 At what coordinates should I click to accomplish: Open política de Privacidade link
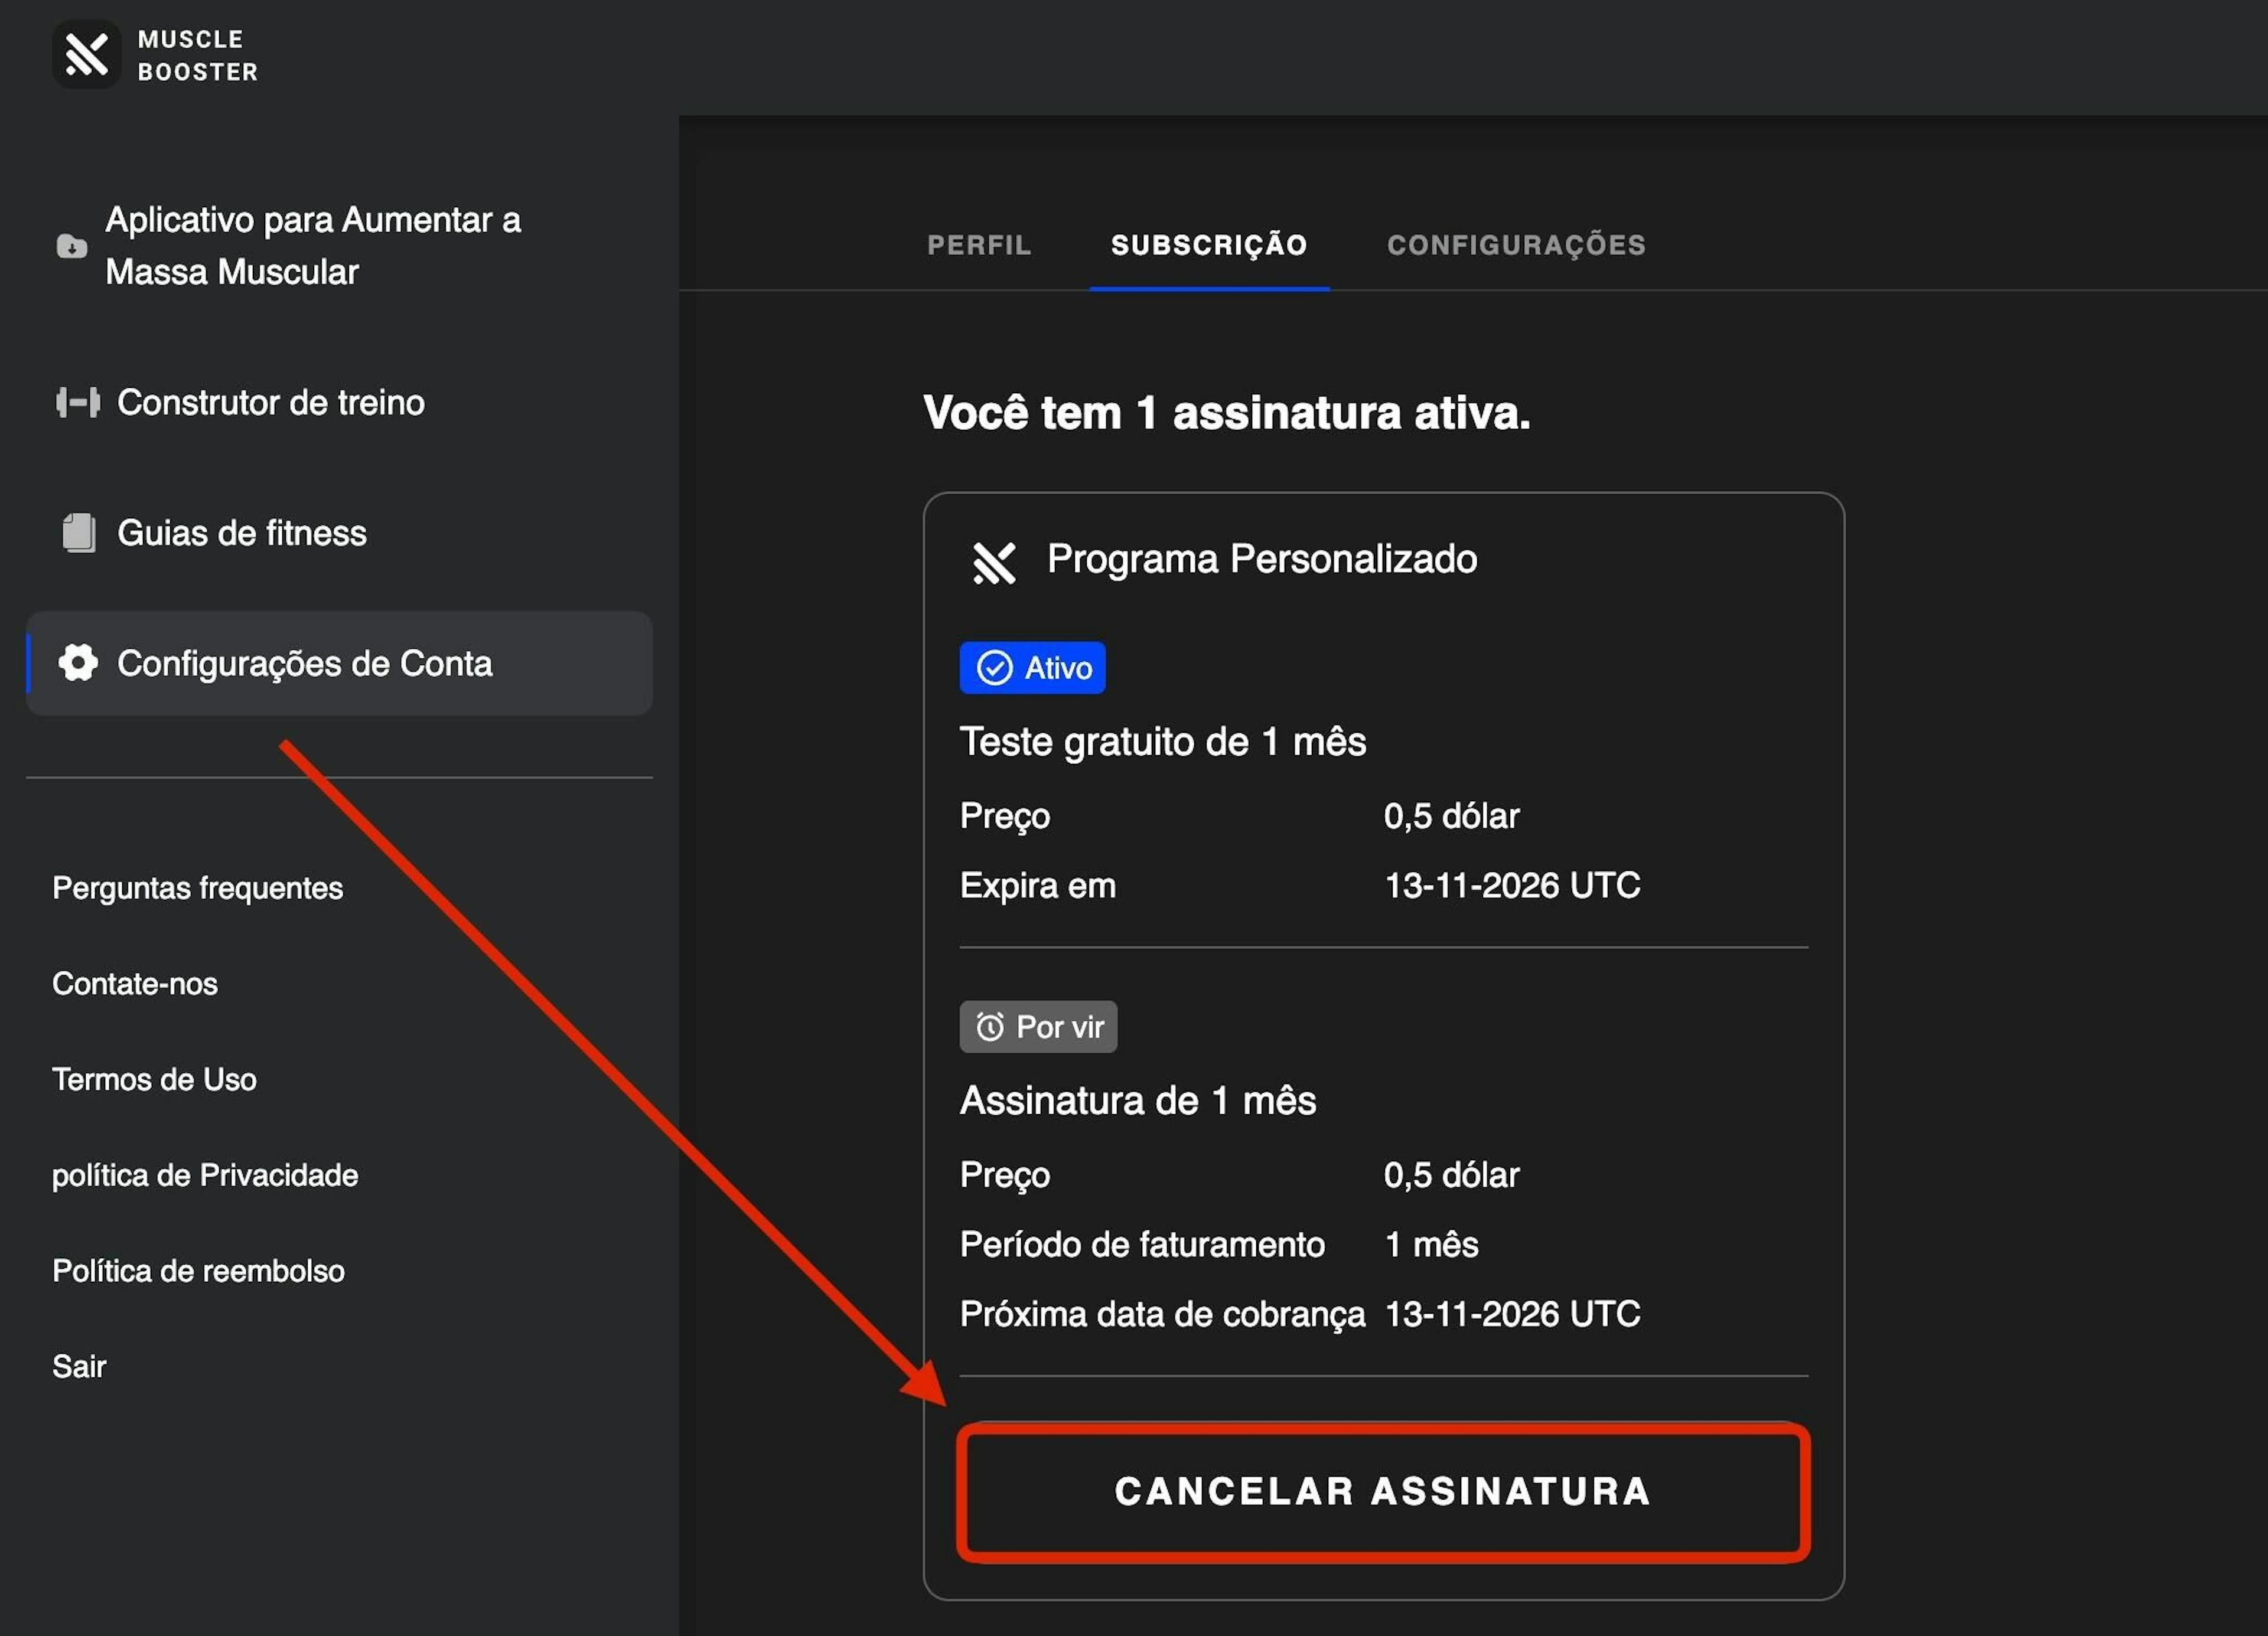tap(205, 1175)
